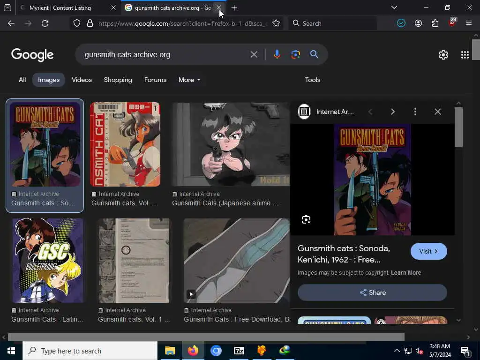This screenshot has height=360, width=480.
Task: Open the Firefox hamburger menu
Action: pyautogui.click(x=469, y=23)
